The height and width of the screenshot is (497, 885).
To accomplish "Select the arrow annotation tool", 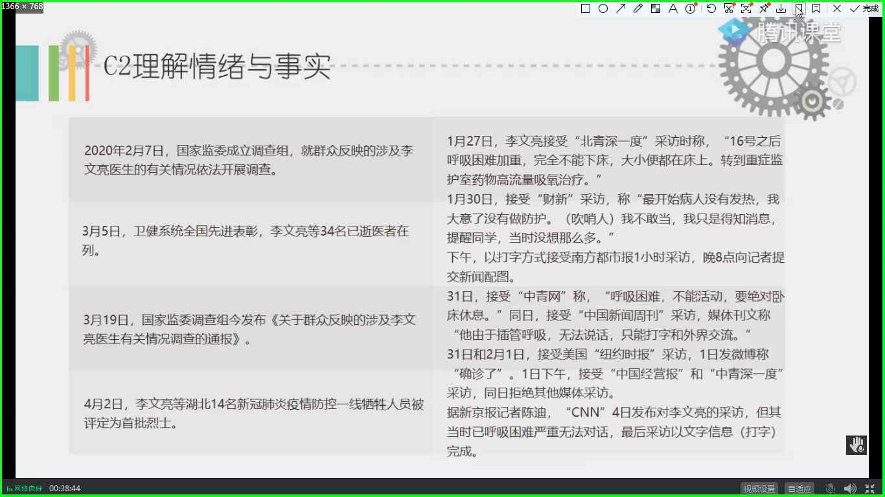I will [621, 8].
